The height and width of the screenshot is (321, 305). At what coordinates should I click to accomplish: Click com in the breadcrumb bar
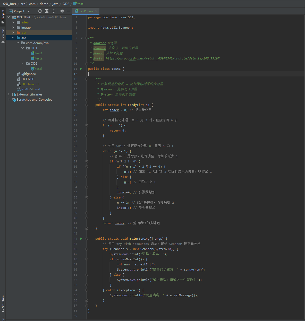click(x=32, y=4)
